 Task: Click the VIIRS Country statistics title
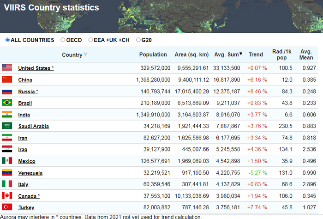coord(52,8)
